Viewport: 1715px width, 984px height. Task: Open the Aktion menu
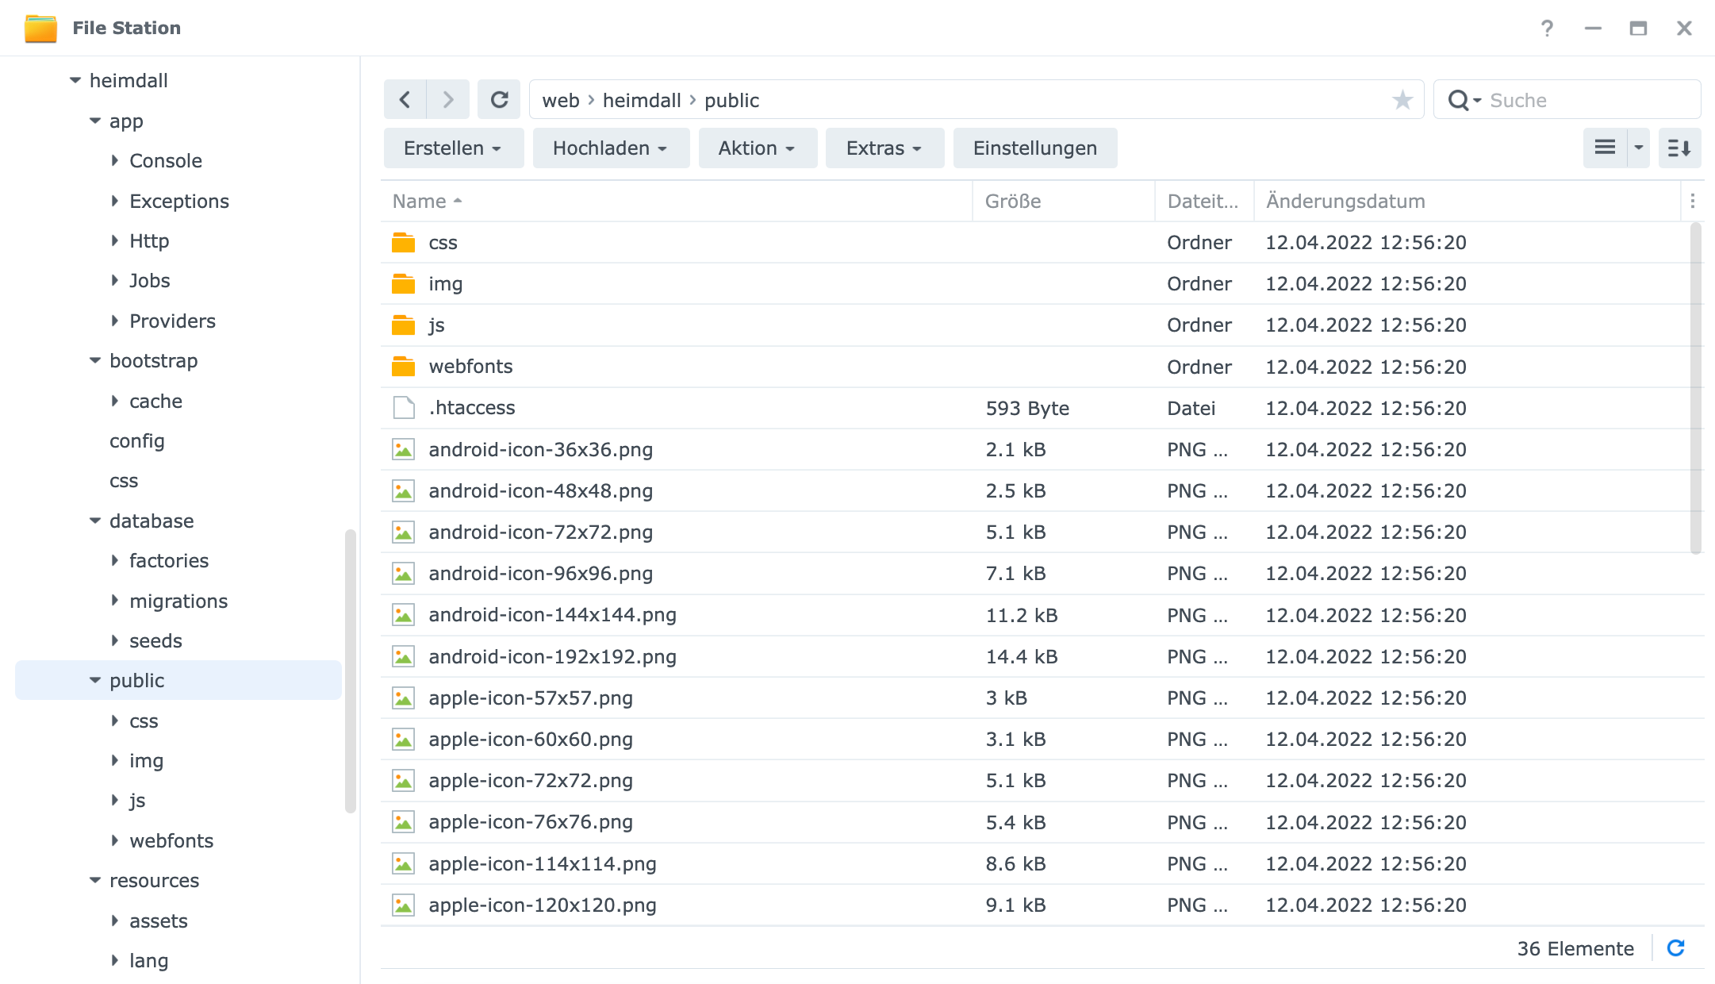(x=756, y=148)
